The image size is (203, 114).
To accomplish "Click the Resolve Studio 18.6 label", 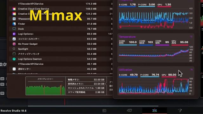I will pos(13,111).
